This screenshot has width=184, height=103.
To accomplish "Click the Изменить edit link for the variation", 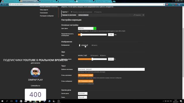I will tap(137, 15).
